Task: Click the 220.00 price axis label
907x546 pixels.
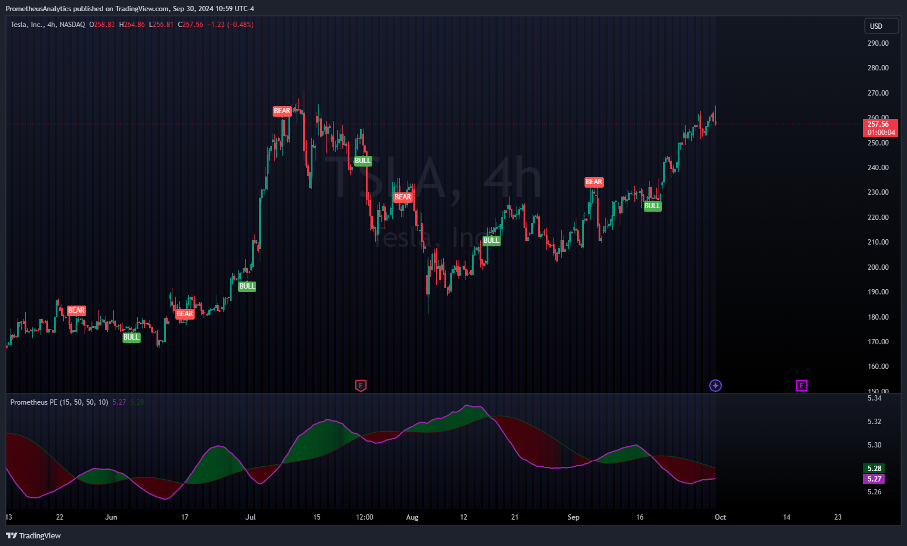Action: [878, 218]
